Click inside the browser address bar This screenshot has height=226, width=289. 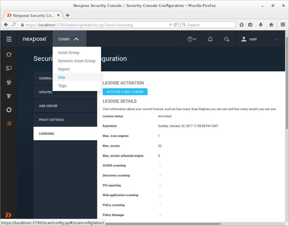(85, 25)
